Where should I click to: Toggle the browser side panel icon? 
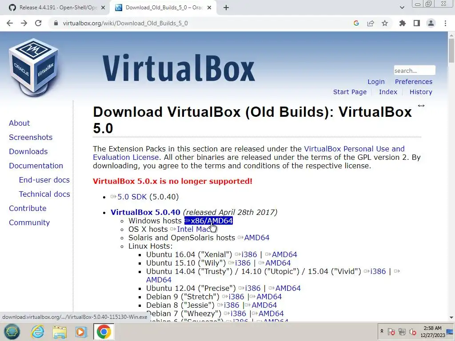point(417,23)
